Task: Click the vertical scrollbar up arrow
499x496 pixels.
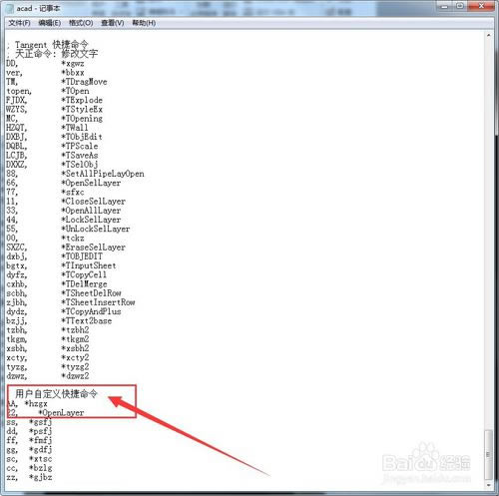Action: point(489,35)
